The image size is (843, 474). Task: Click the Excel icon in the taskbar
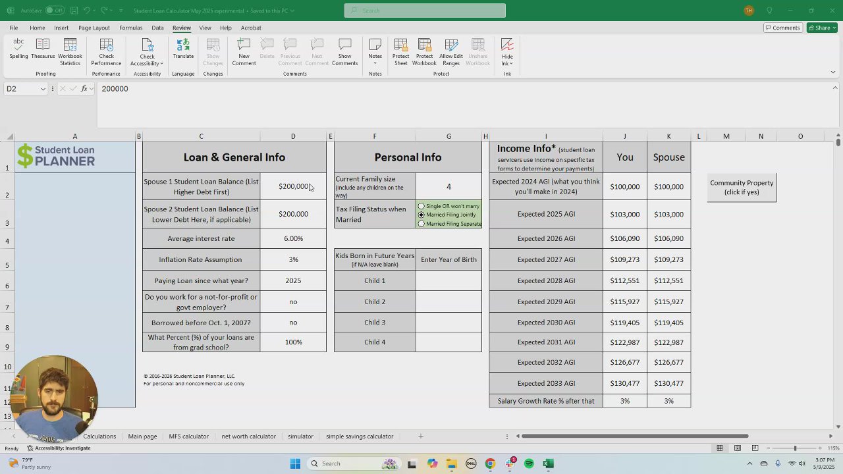[548, 463]
